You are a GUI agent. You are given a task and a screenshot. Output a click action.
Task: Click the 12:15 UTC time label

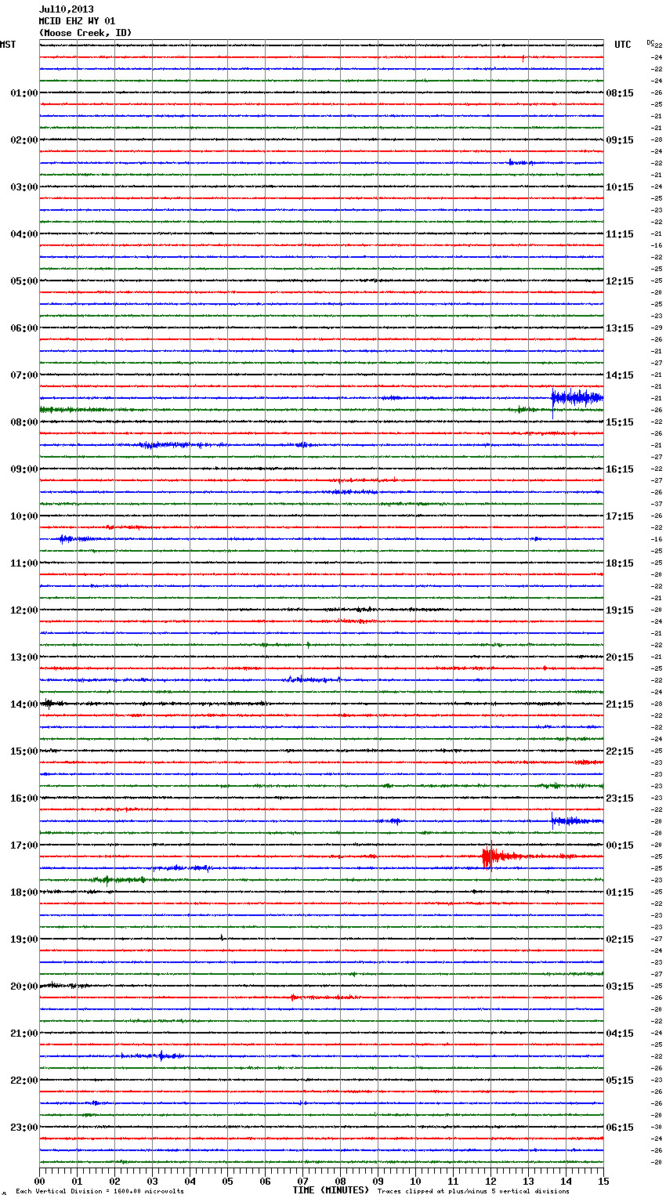click(x=620, y=281)
